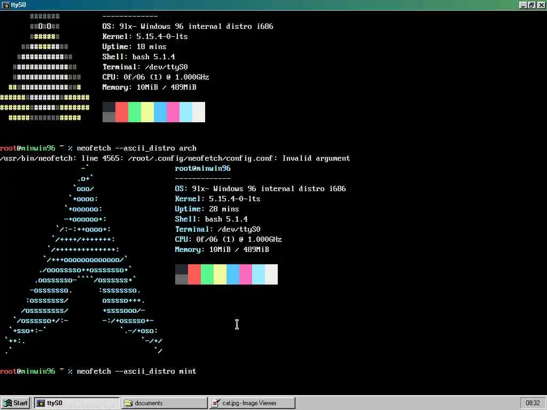Screen dimensions: 547x410
Task: Click the ttyS0 title bar window icon
Action: click(5, 4)
